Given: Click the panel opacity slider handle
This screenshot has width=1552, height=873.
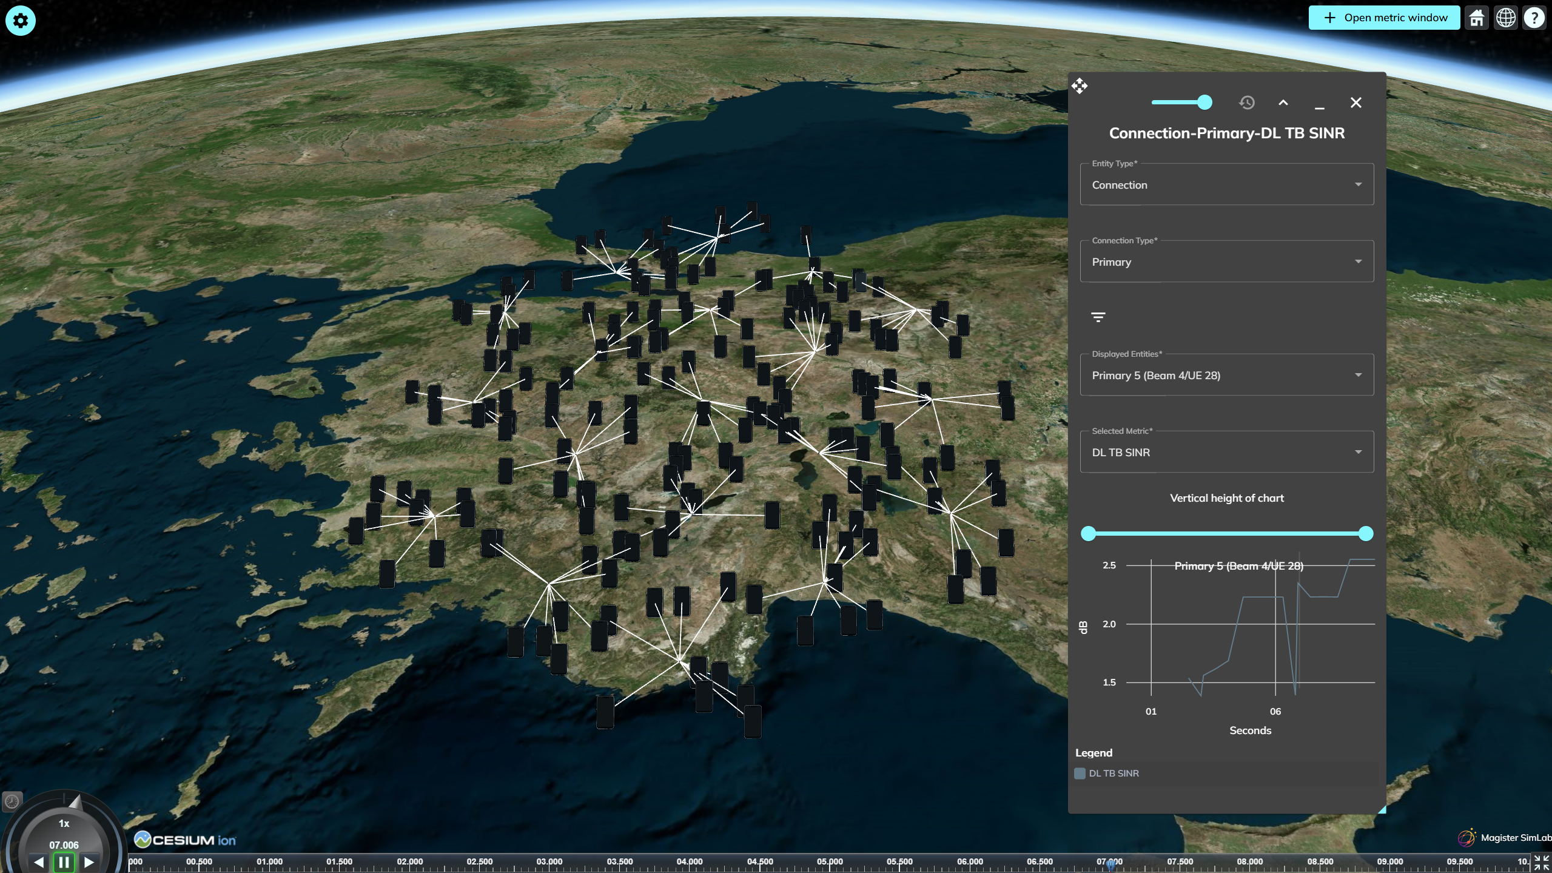Looking at the screenshot, I should [x=1204, y=103].
